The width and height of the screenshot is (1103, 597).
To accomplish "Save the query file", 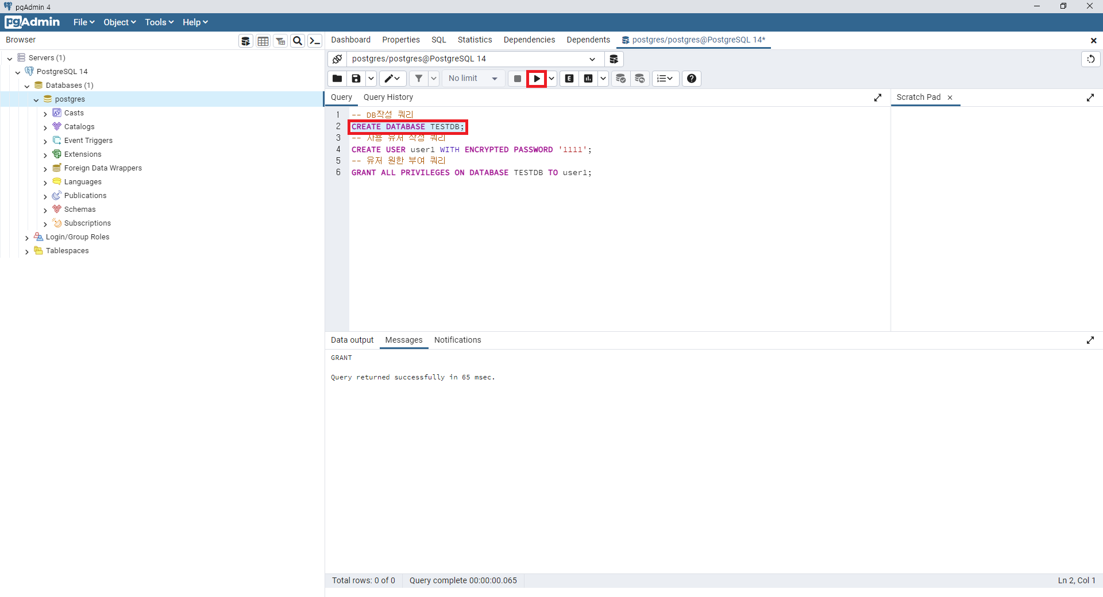I will tap(356, 79).
